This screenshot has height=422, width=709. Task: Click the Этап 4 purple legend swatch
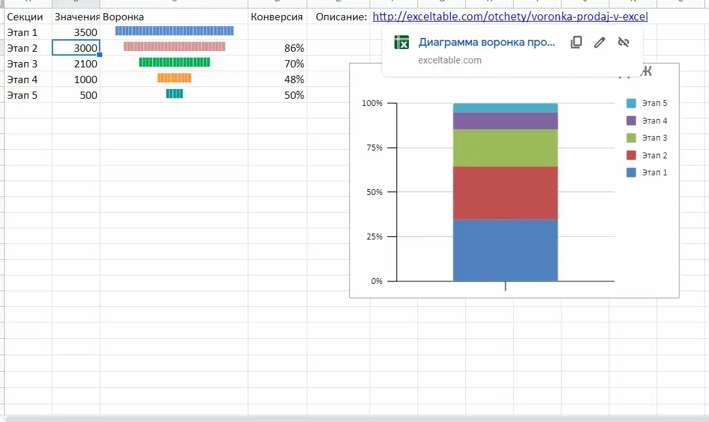[631, 120]
